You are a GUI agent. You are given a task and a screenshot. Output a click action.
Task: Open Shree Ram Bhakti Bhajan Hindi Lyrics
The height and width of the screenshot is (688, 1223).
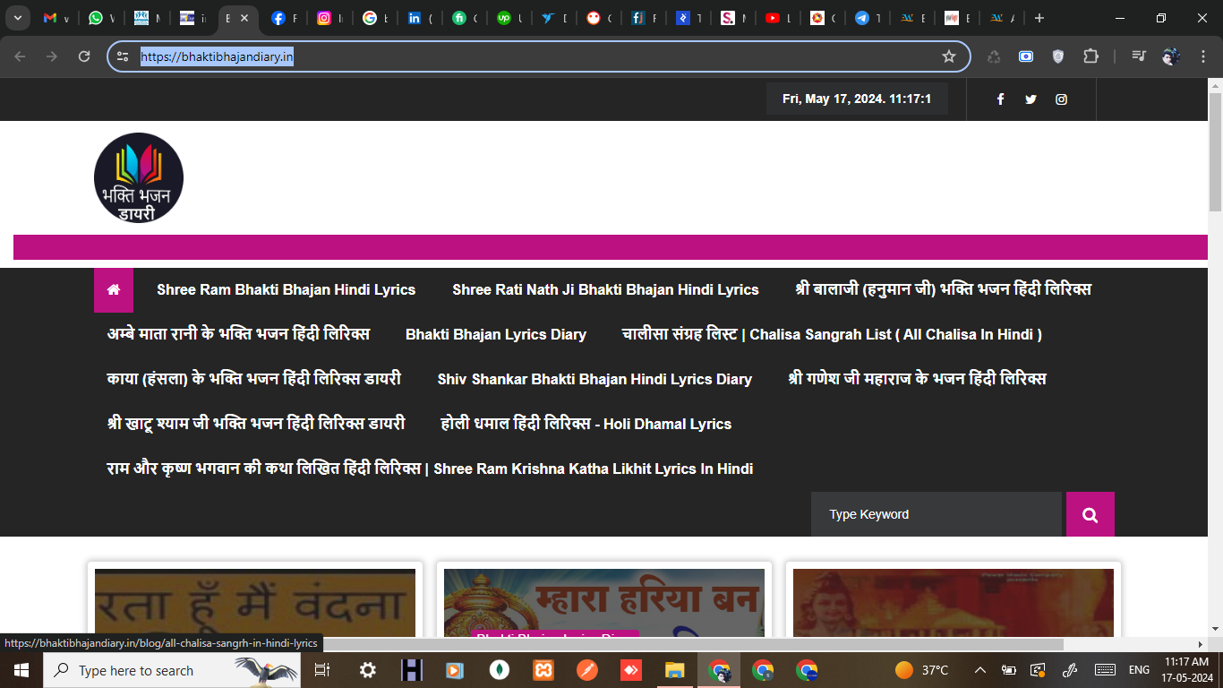[286, 290]
